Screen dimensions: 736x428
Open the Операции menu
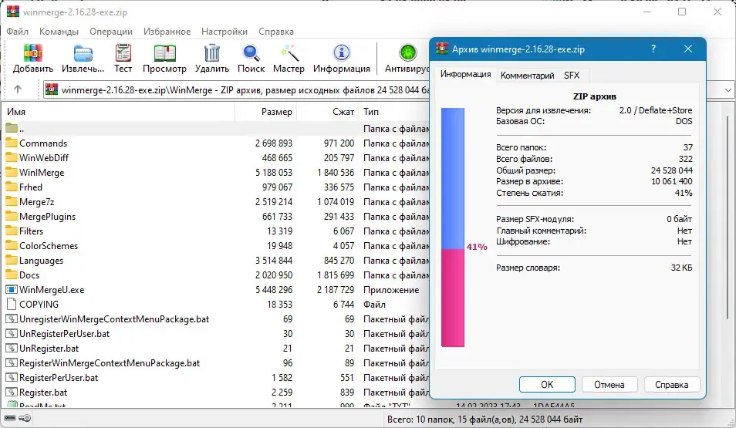point(111,32)
